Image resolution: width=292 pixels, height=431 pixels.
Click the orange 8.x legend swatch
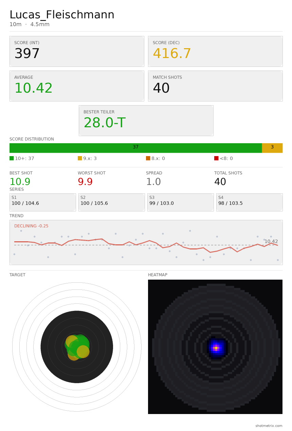point(148,158)
